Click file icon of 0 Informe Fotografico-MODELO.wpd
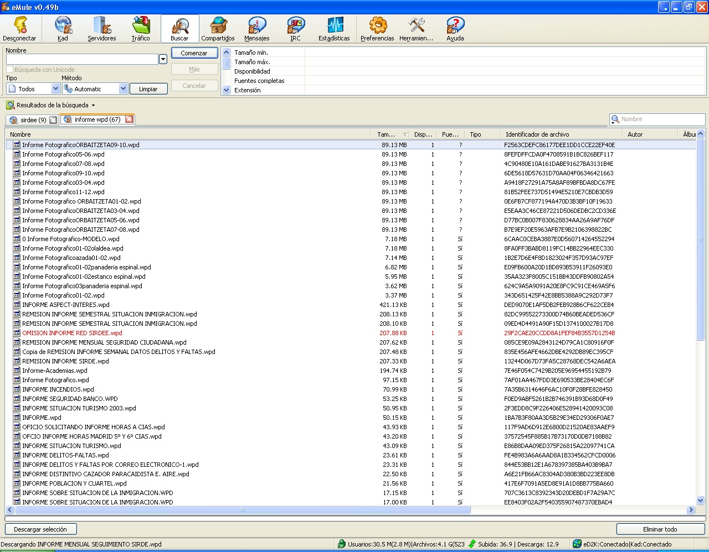This screenshot has width=709, height=552. point(17,239)
